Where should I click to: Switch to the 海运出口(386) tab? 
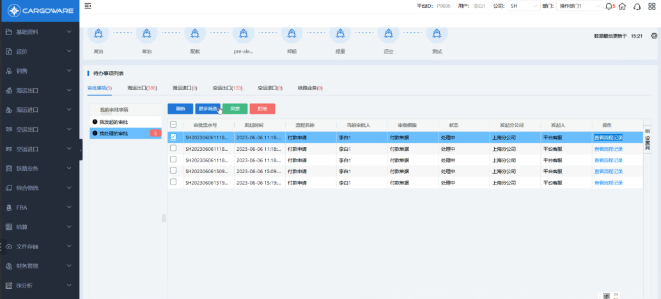[x=142, y=88]
